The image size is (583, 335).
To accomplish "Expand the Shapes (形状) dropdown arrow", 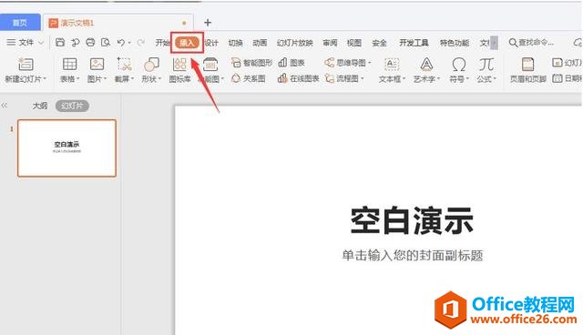I will (159, 78).
